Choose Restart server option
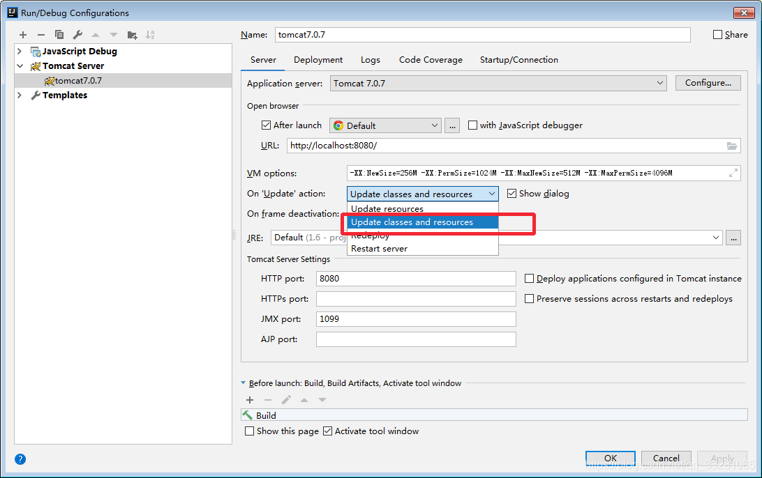Screen dimensions: 762x478 click(422, 249)
